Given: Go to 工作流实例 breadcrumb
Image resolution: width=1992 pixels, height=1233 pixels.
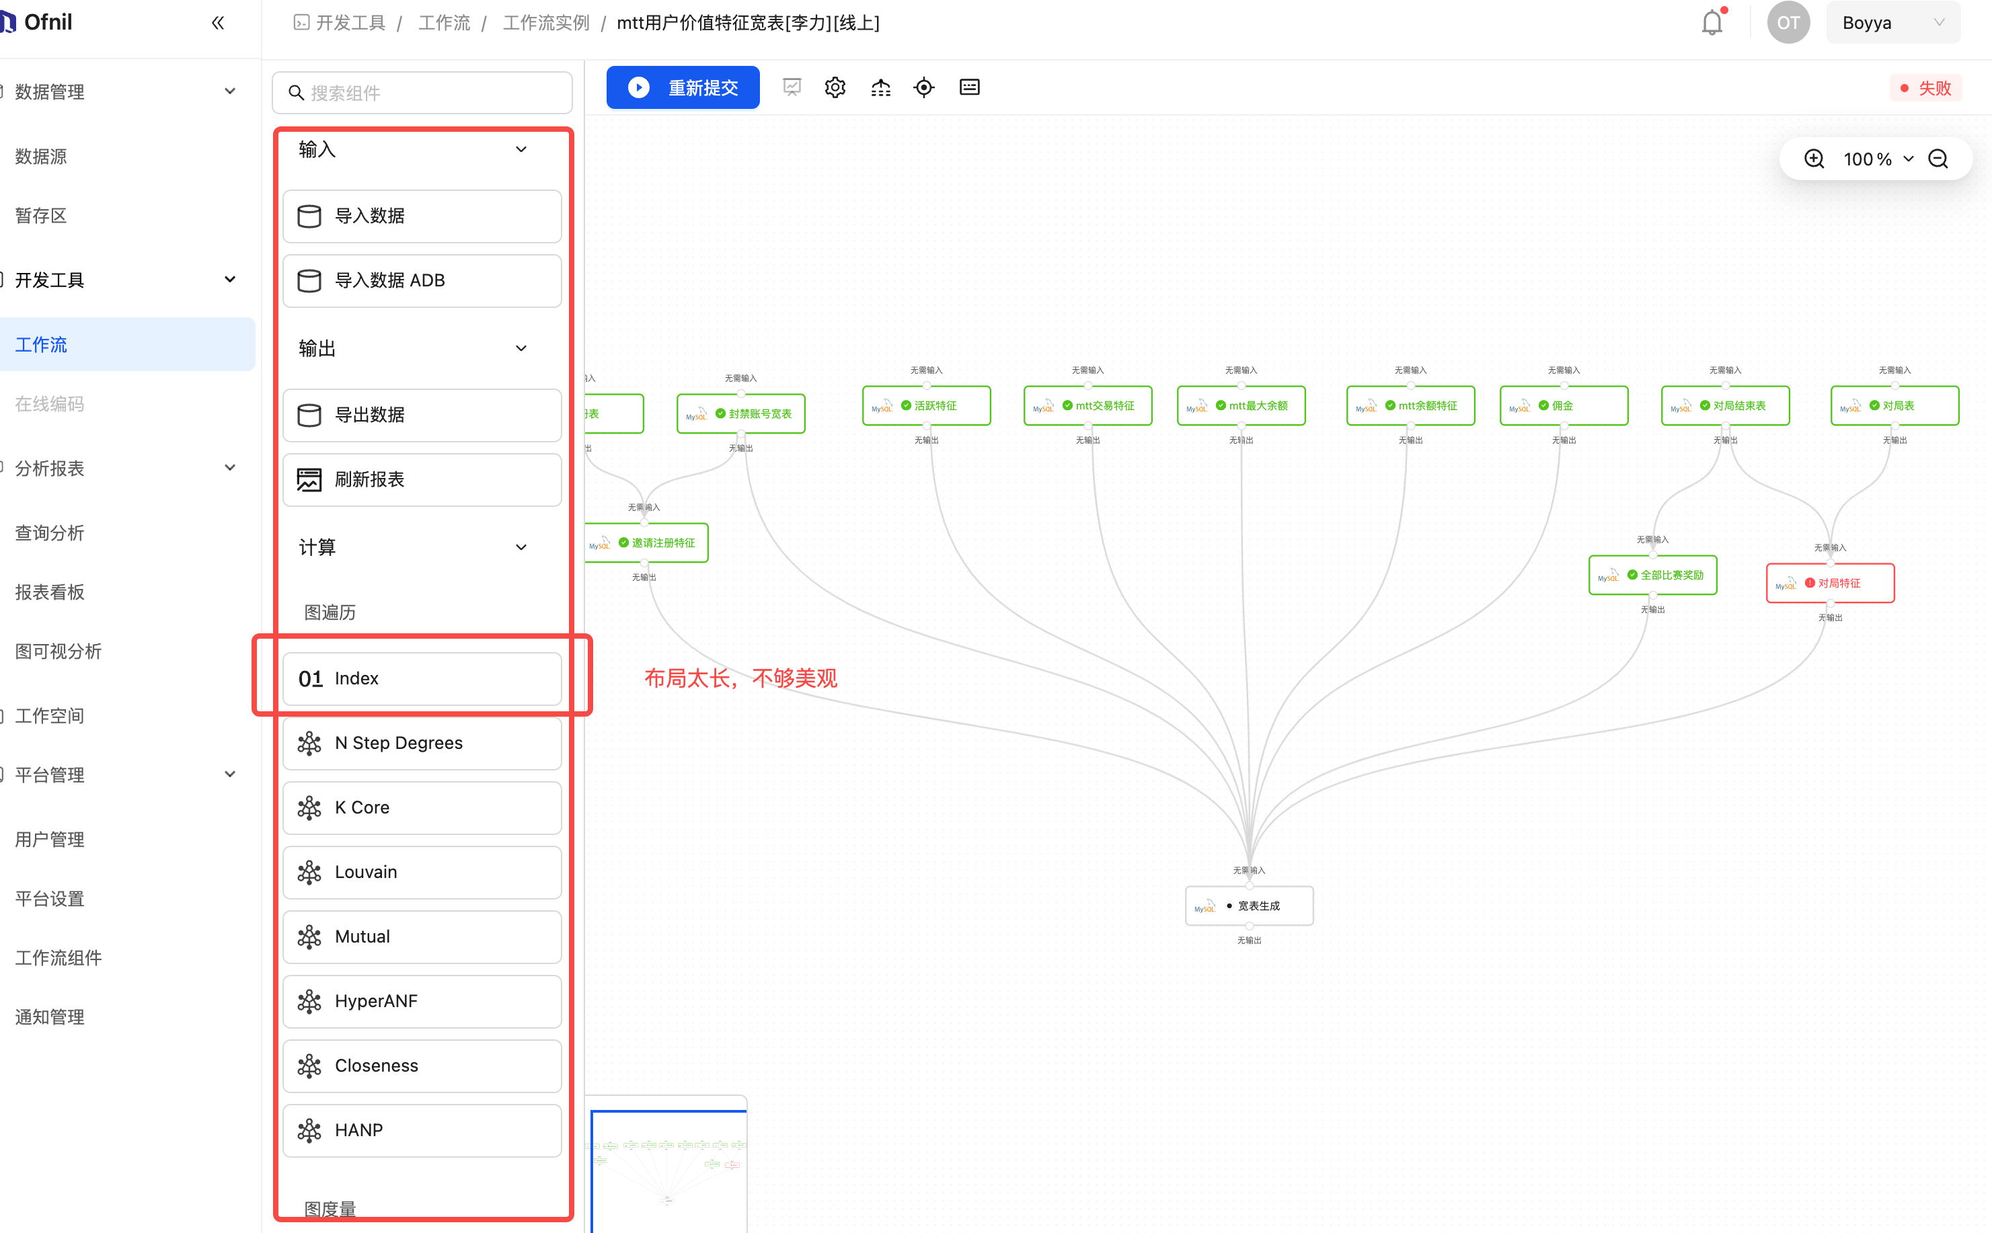Looking at the screenshot, I should coord(545,23).
